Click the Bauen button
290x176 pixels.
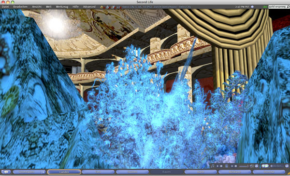tap(166, 172)
